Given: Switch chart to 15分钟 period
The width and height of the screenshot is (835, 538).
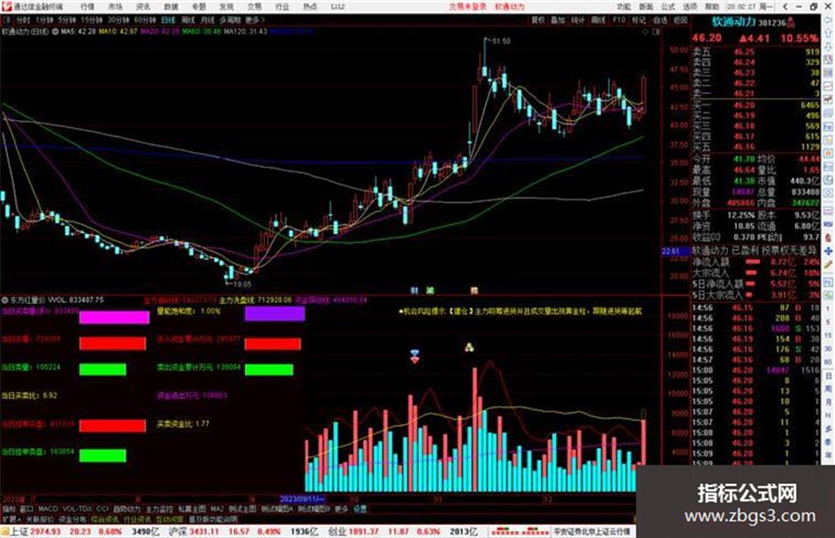Looking at the screenshot, I should click(x=92, y=20).
